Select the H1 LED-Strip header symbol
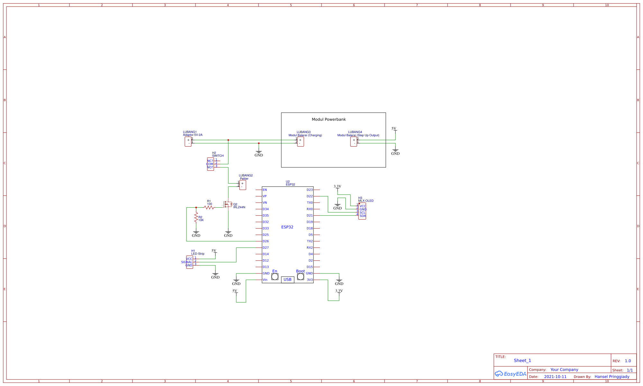643x386 pixels. 190,262
